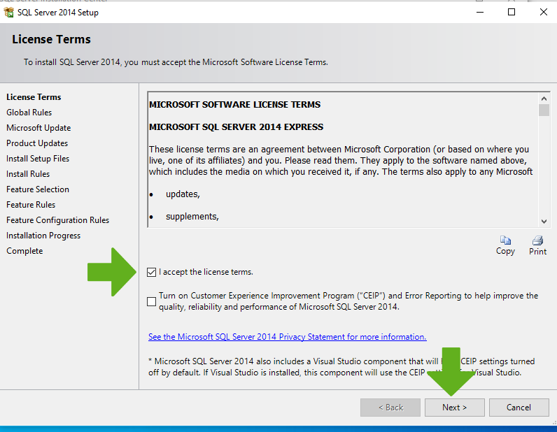Image resolution: width=557 pixels, height=432 pixels.
Task: Jump to the Installation Progress step
Action: point(43,236)
